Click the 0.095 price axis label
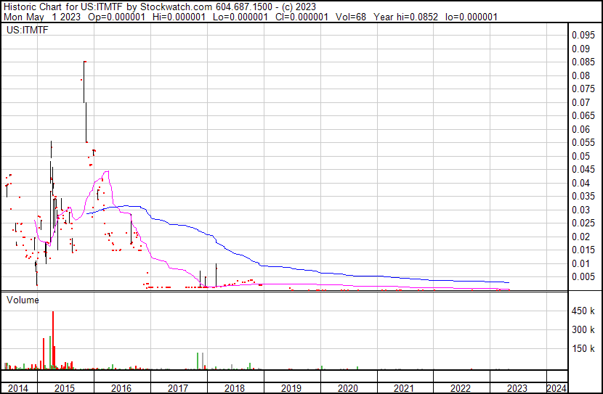603x394 pixels. (583, 35)
